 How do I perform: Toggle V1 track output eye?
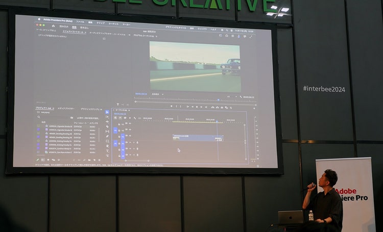pos(130,136)
